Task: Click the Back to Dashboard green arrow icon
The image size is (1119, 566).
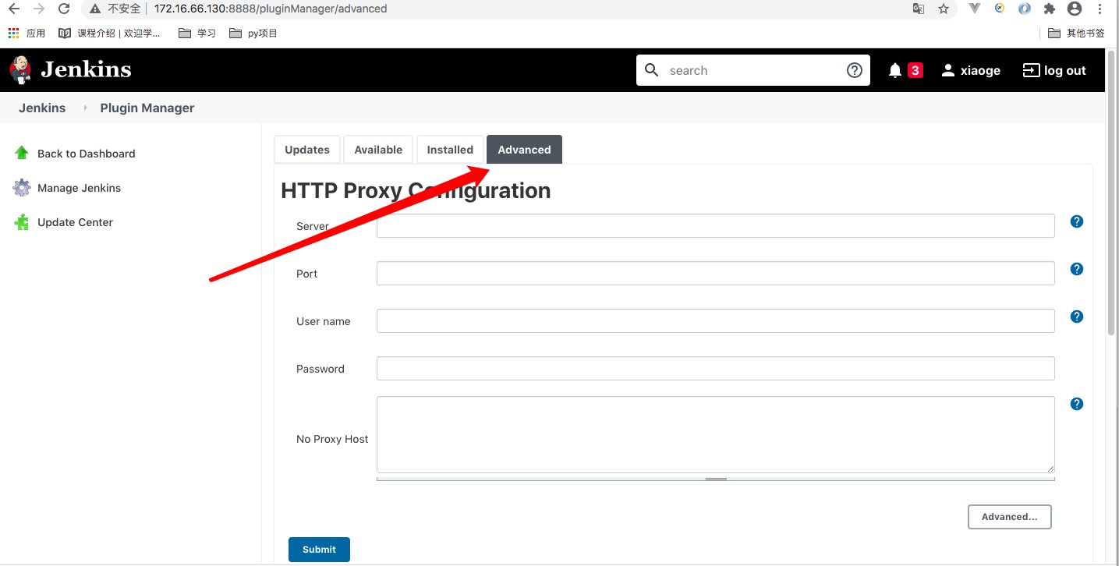Action: point(22,153)
